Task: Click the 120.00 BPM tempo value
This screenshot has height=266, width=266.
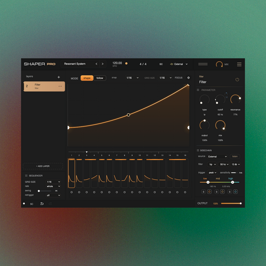Action: 117,63
